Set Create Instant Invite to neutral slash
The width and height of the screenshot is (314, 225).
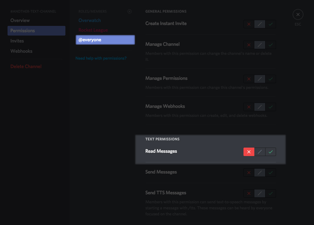pos(260,24)
